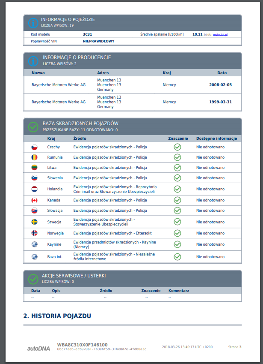The height and width of the screenshot is (364, 263).
Task: Click the Słowenia flag icon
Action: [35, 178]
